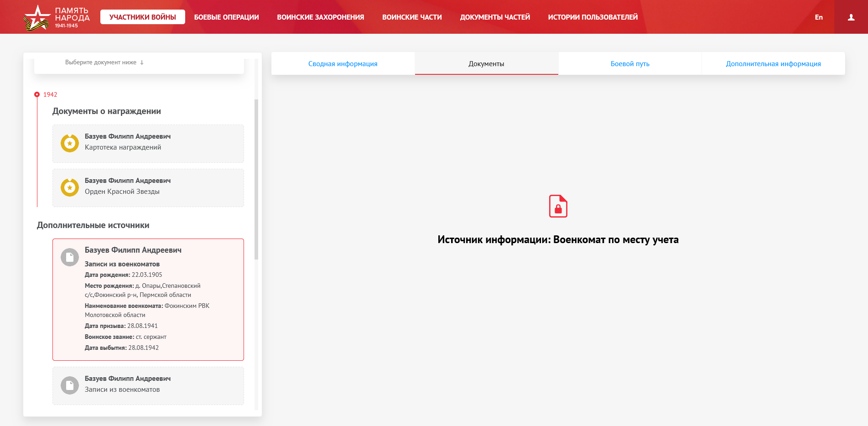Open the second Записи из военкоматов card

[148, 386]
